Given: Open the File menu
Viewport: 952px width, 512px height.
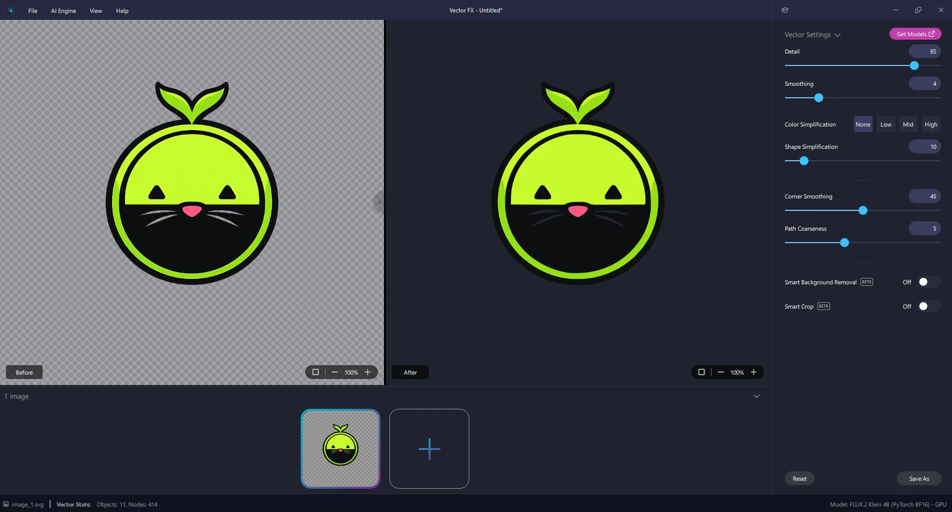Looking at the screenshot, I should point(33,11).
